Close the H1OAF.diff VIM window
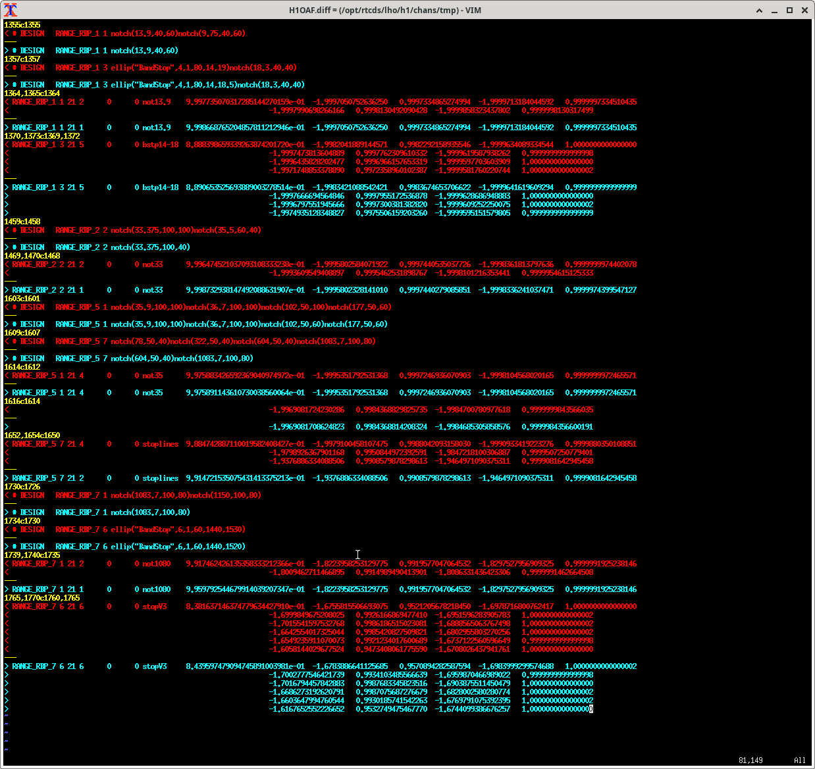The image size is (815, 769). coord(804,10)
